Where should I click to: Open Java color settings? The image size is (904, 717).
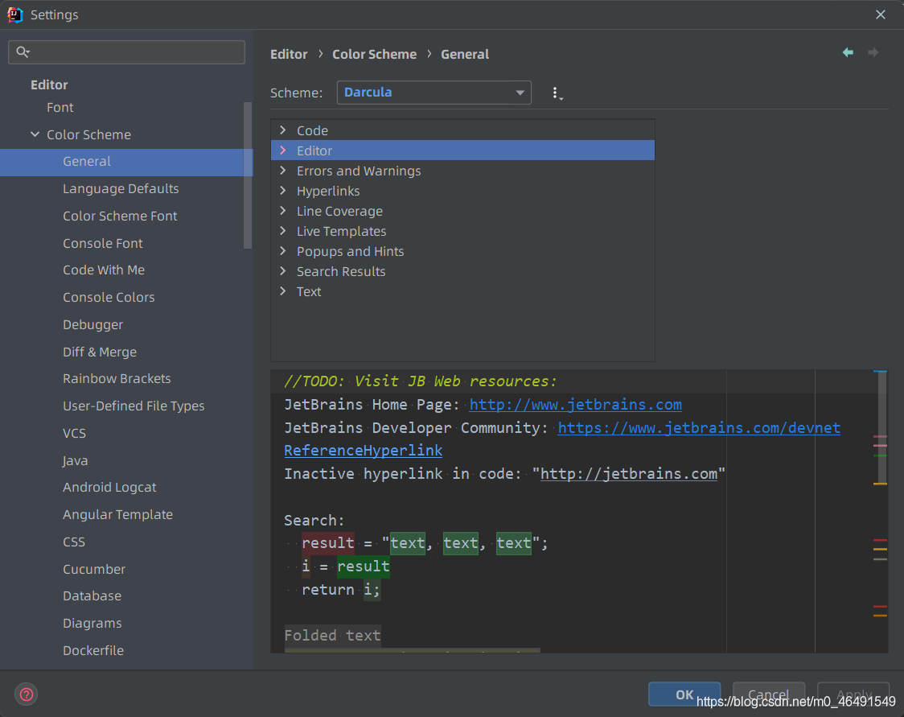pyautogui.click(x=76, y=460)
